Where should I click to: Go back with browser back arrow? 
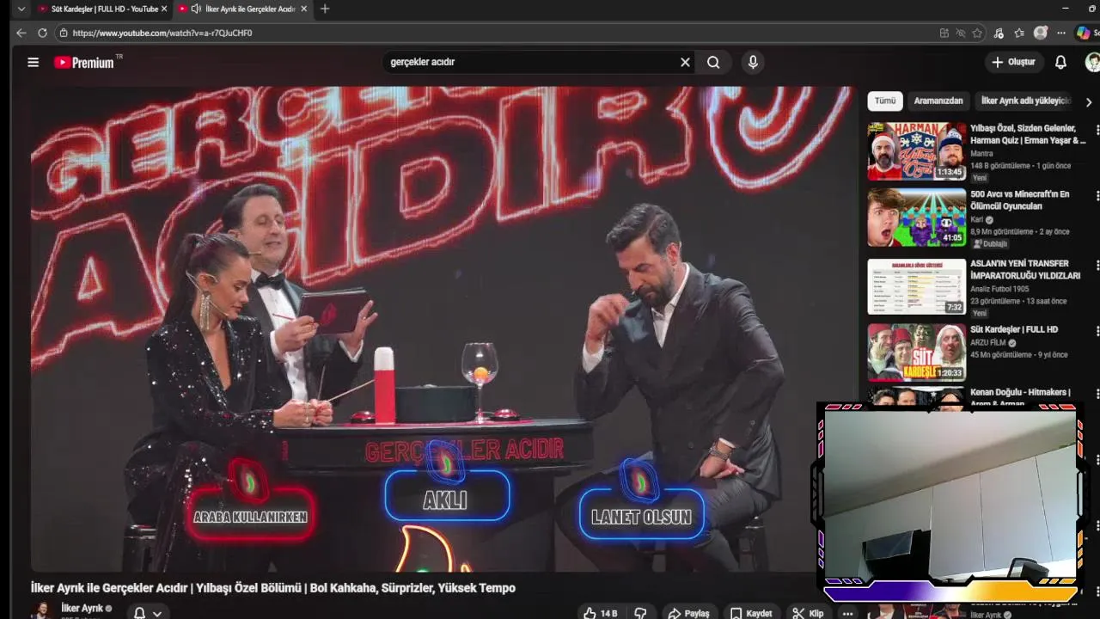pyautogui.click(x=21, y=33)
